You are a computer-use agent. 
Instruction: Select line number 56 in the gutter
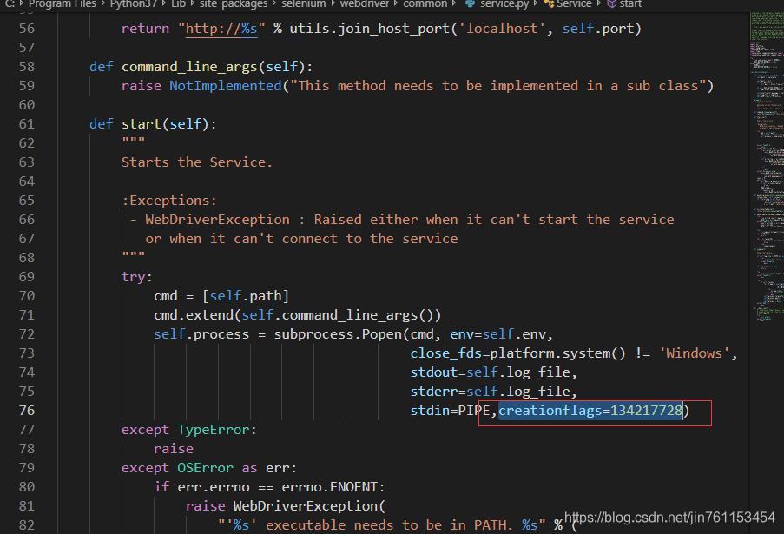(x=27, y=29)
